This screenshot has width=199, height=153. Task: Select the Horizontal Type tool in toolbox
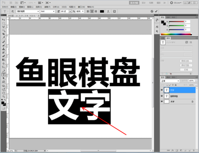coord(4,75)
